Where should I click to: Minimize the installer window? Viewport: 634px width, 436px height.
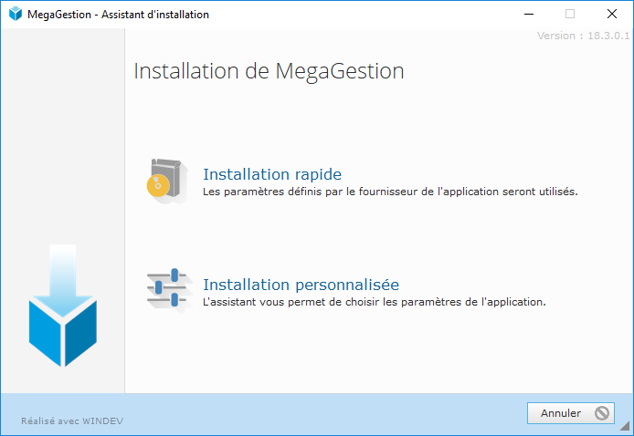529,14
